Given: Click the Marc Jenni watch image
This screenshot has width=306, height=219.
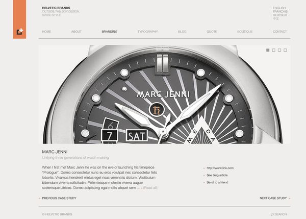Looking at the screenshot, I should point(165,94).
